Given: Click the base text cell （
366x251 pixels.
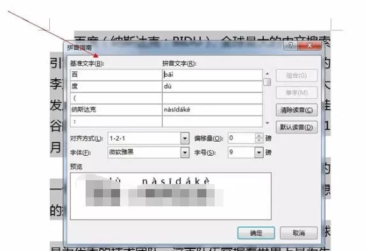Looking at the screenshot, I should (x=116, y=98).
